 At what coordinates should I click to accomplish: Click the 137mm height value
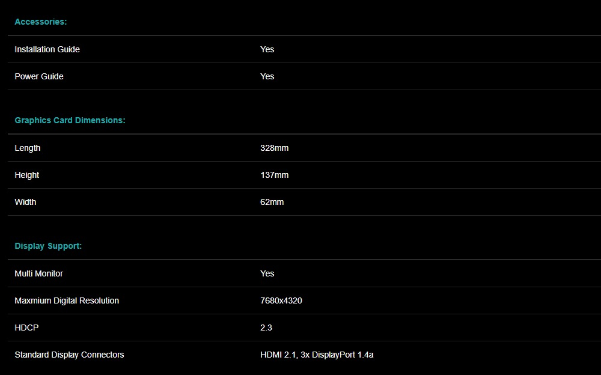coord(274,175)
